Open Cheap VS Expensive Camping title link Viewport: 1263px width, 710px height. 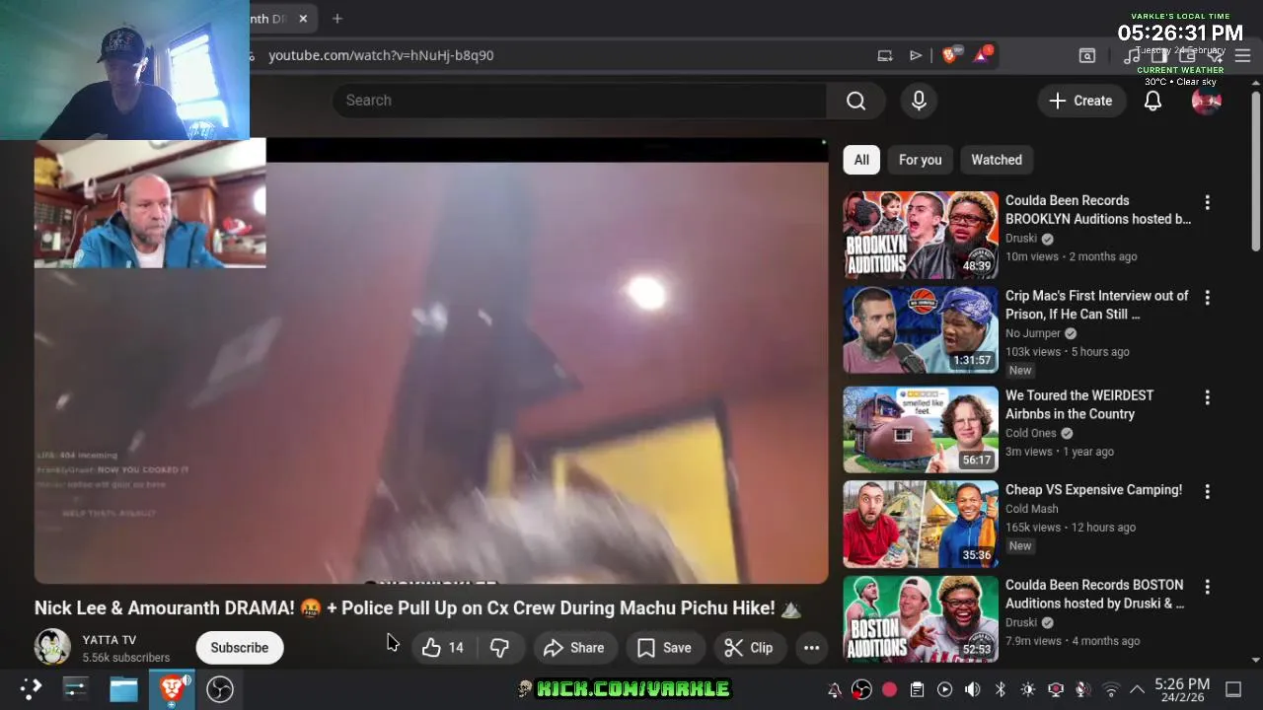(1093, 490)
